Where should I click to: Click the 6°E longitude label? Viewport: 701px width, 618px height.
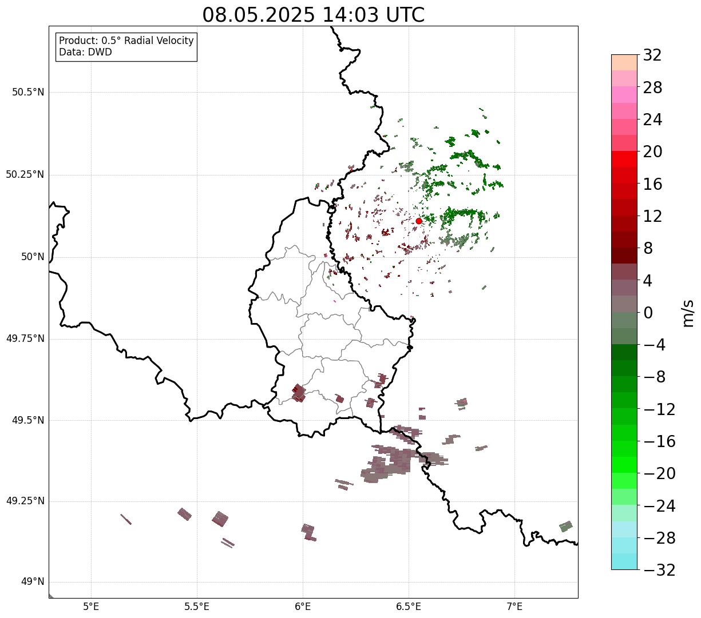pyautogui.click(x=303, y=607)
